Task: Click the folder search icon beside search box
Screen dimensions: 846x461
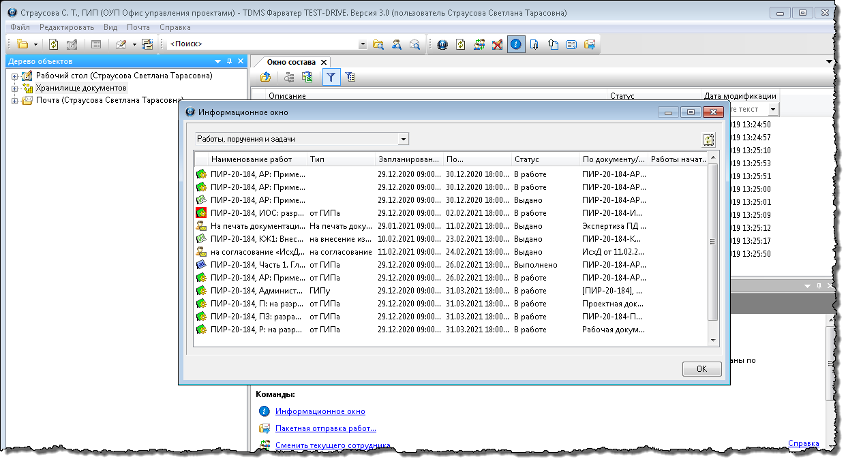Action: [378, 44]
